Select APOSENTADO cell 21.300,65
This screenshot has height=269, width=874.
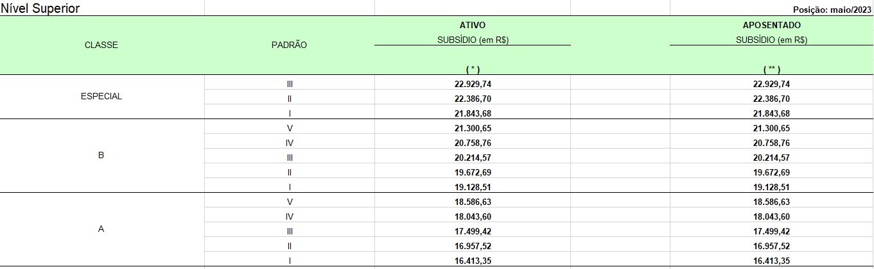771,128
